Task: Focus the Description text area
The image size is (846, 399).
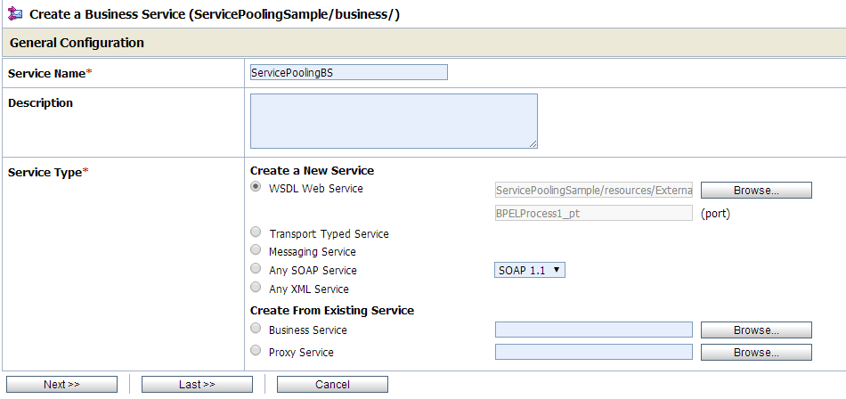Action: pyautogui.click(x=394, y=121)
